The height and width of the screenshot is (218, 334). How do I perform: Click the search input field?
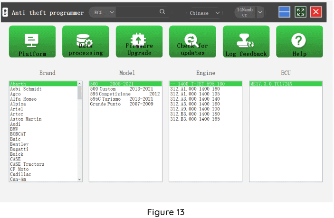[x=138, y=12]
